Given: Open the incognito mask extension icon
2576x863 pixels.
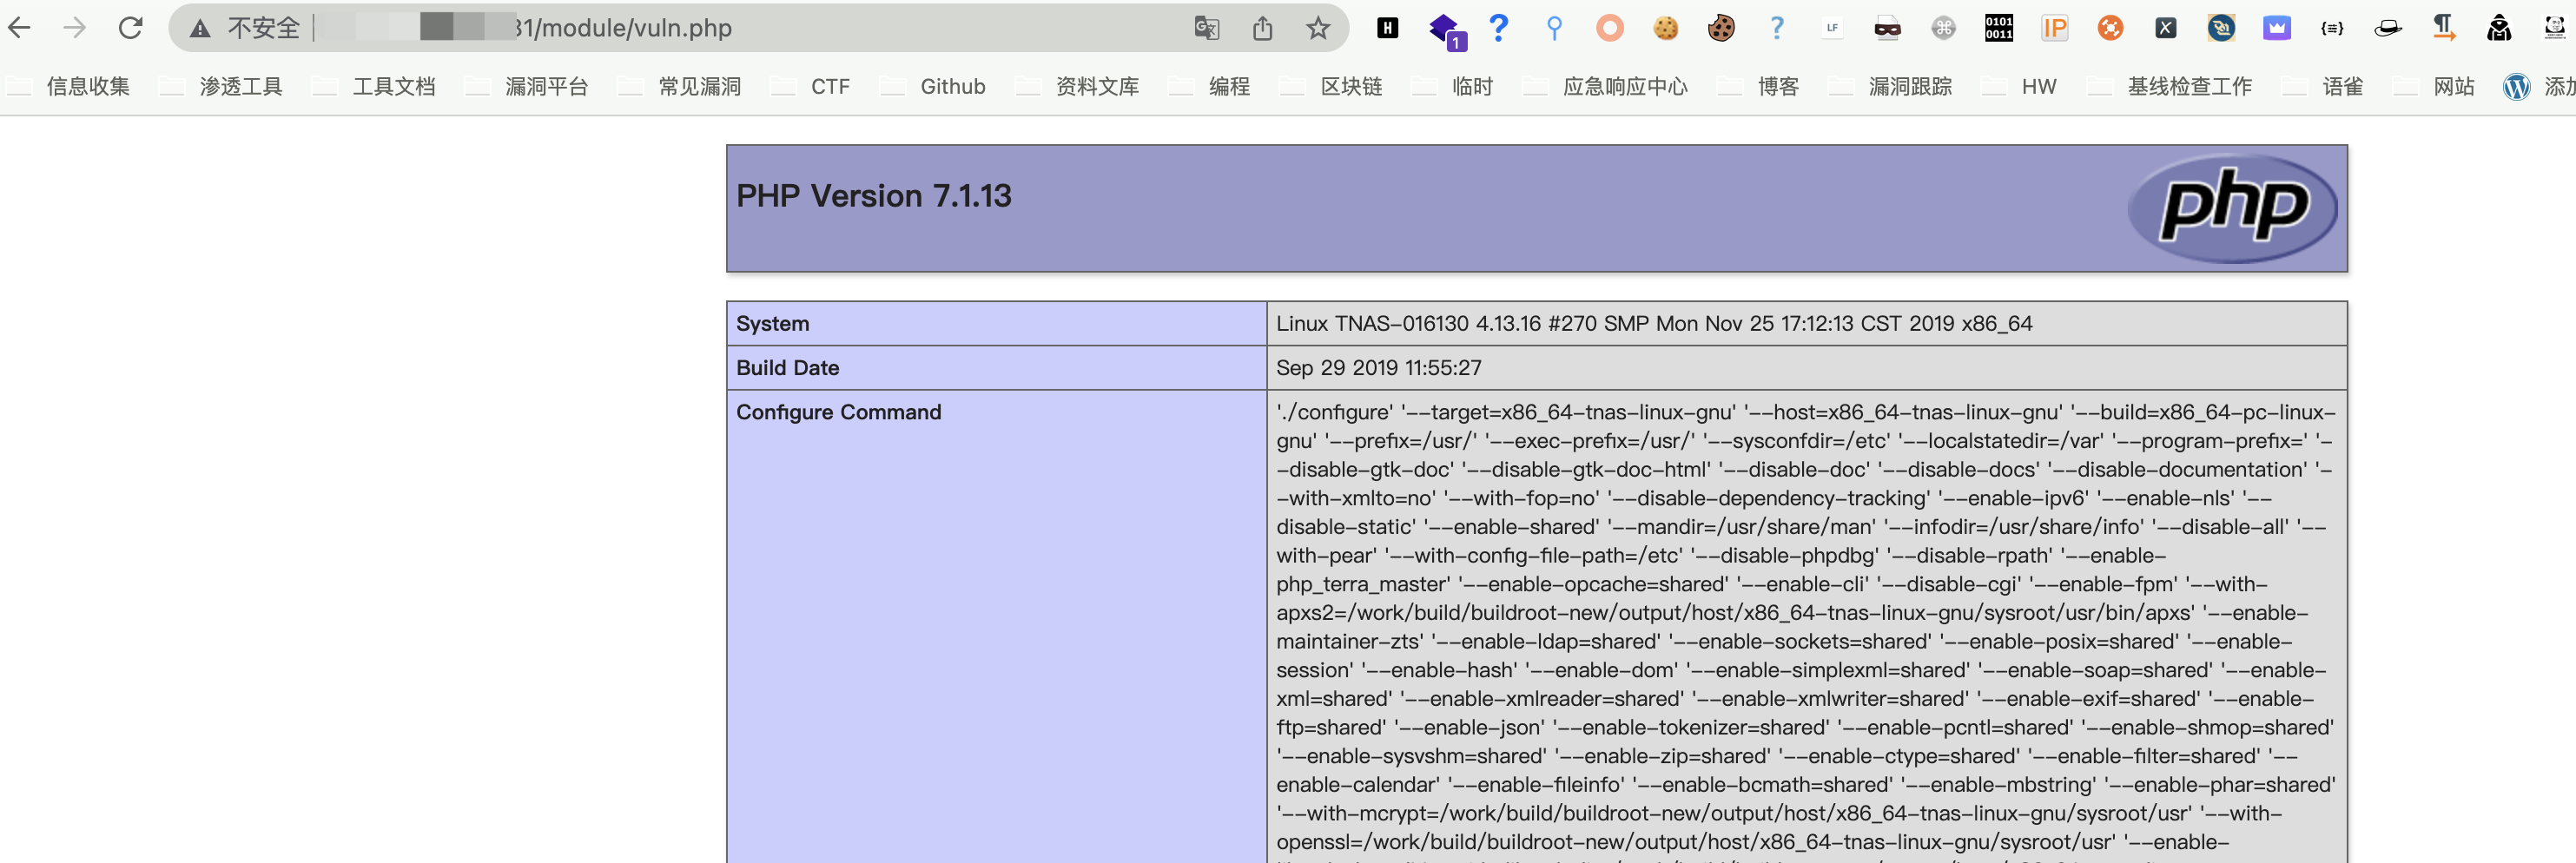Looking at the screenshot, I should coord(1887,28).
